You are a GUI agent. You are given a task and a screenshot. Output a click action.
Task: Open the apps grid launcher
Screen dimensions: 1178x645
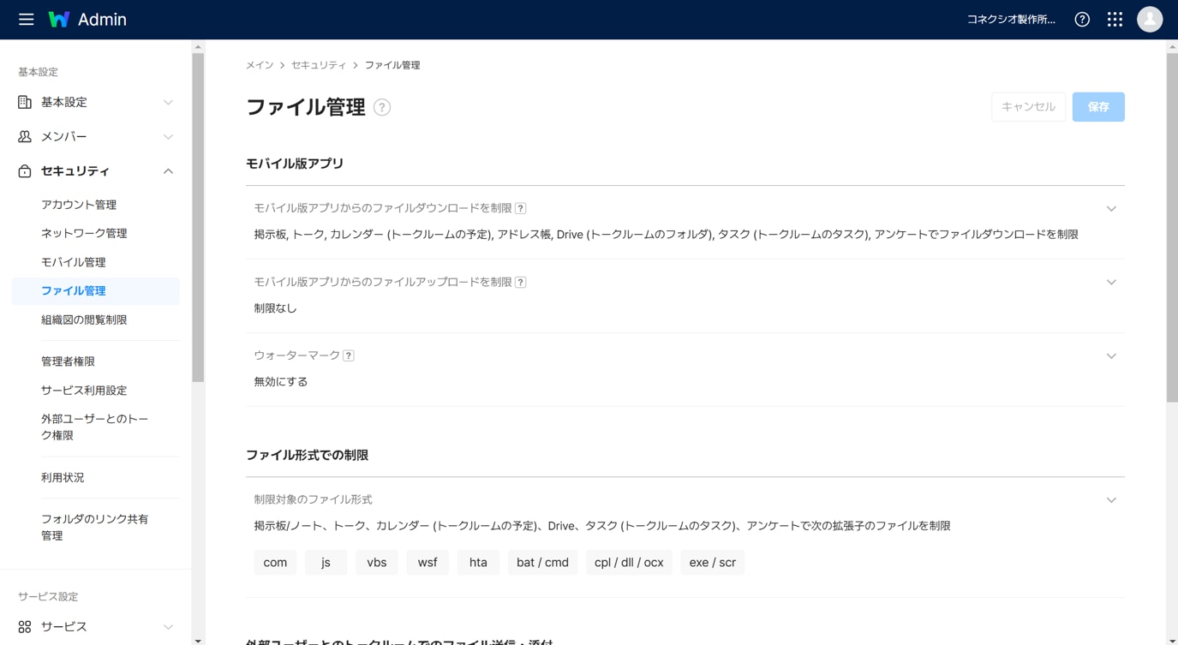click(x=1115, y=19)
